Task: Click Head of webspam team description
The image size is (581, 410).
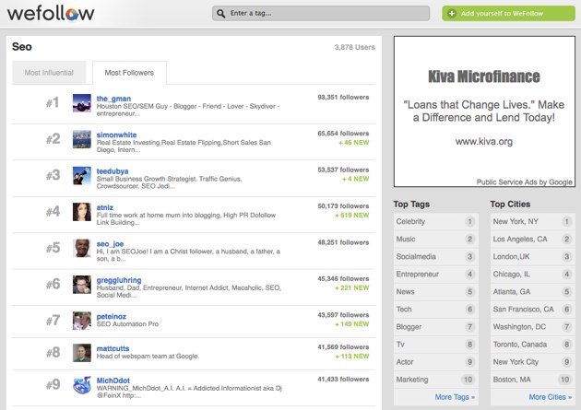Action: point(148,357)
